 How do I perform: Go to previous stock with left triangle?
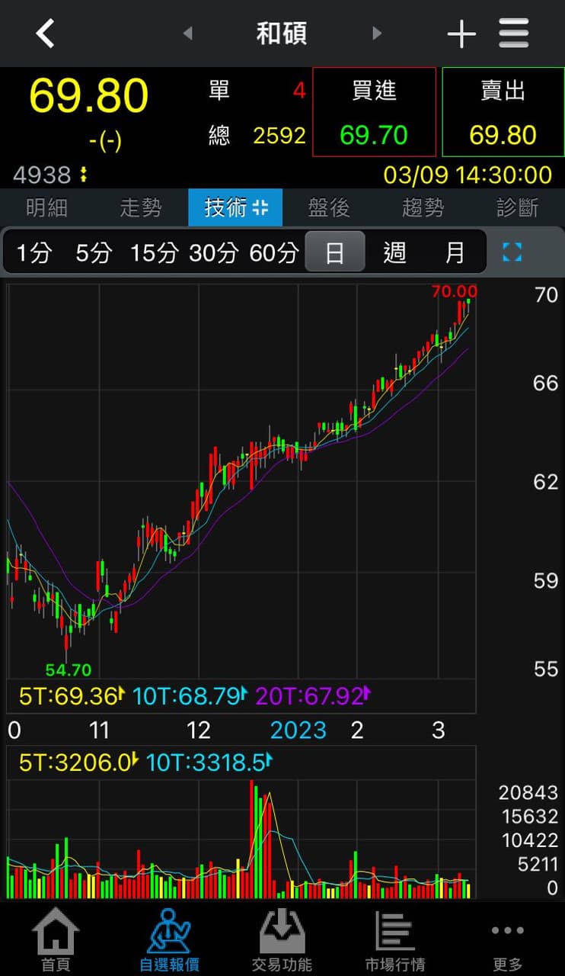click(x=188, y=34)
